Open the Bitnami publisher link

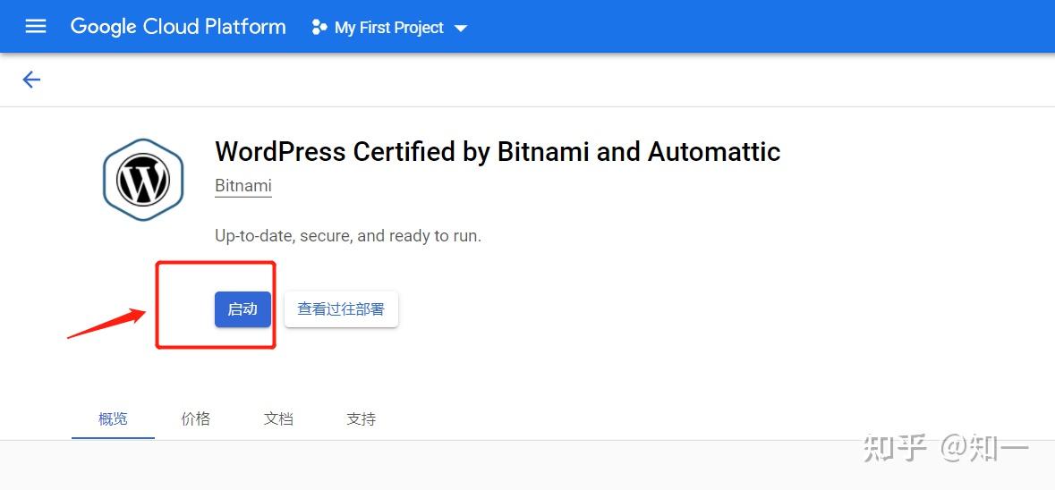pyautogui.click(x=242, y=185)
